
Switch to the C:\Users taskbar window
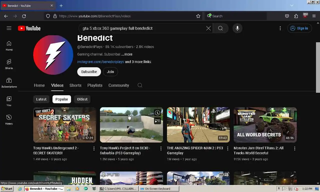click(118, 189)
